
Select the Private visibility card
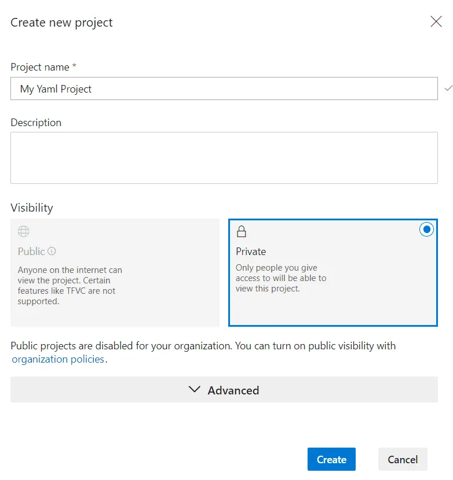click(x=333, y=272)
